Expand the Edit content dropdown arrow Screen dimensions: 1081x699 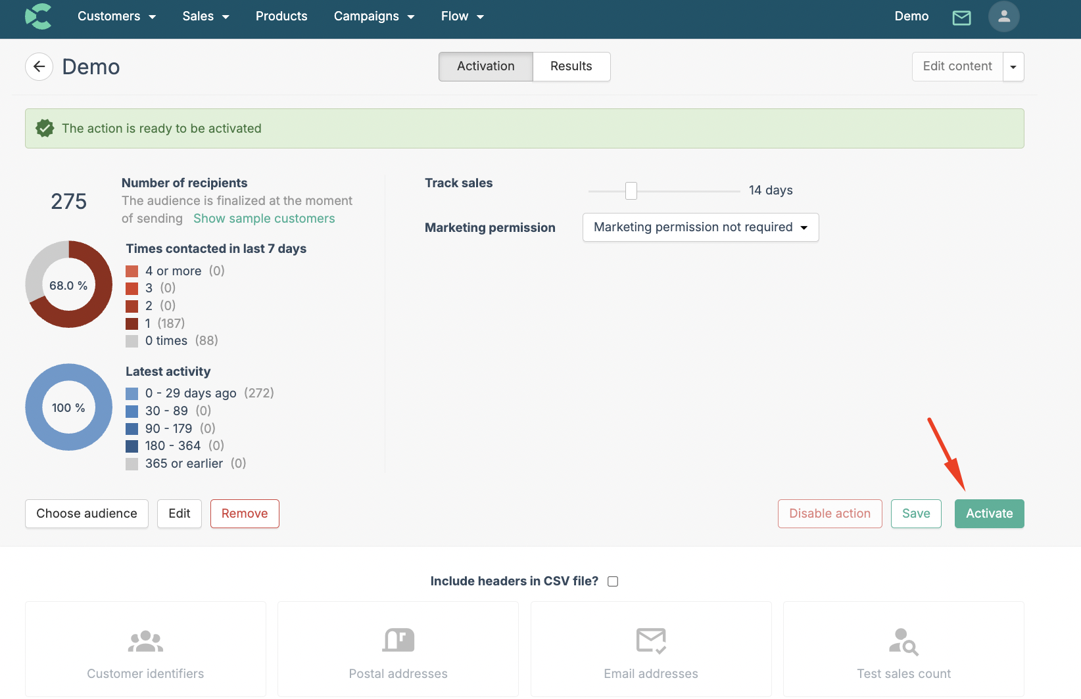tap(1013, 67)
